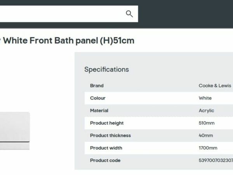Select the Colour row label
The height and width of the screenshot is (175, 233).
coord(97,98)
